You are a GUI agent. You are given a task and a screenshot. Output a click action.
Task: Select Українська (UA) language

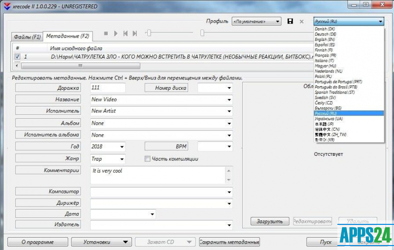pyautogui.click(x=349, y=119)
